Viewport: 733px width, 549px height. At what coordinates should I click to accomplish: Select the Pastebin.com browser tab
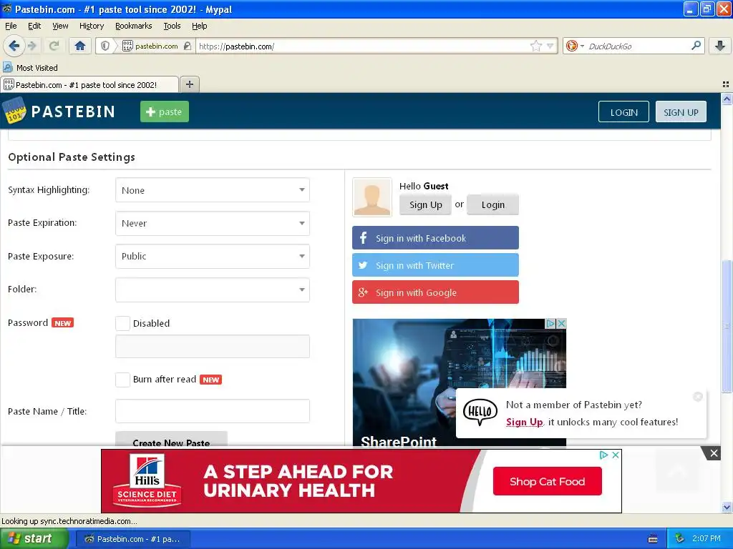pyautogui.click(x=89, y=84)
